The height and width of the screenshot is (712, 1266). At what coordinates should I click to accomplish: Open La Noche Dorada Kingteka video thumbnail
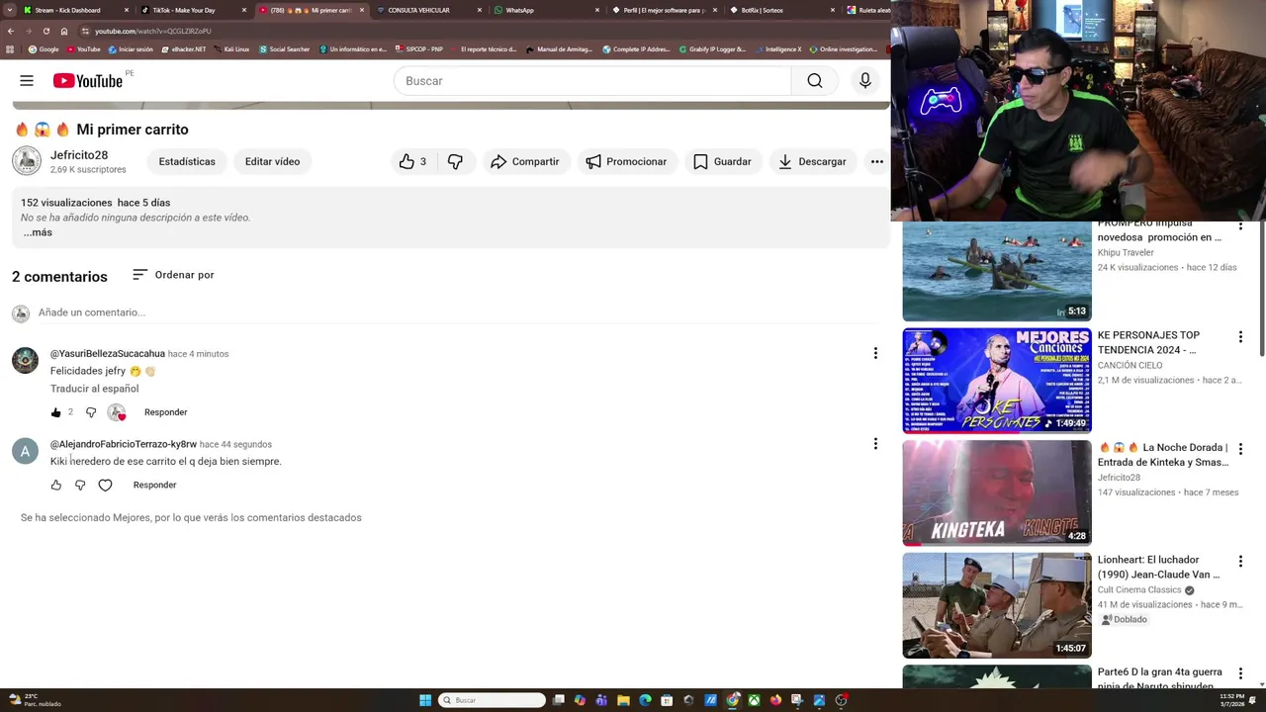(x=997, y=492)
